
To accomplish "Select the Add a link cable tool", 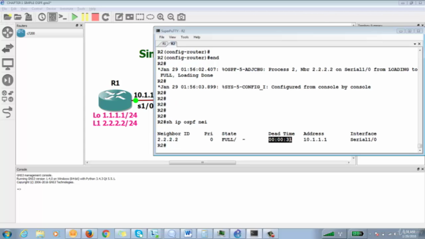I will click(x=7, y=112).
